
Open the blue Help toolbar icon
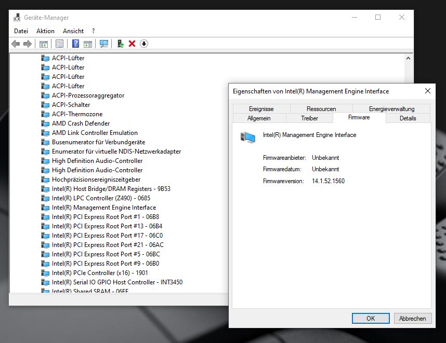(x=76, y=44)
